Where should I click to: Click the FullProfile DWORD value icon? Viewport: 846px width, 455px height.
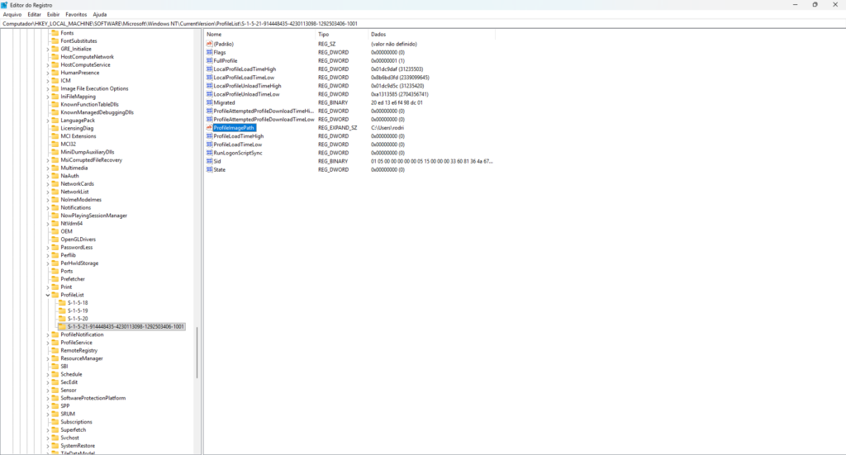pyautogui.click(x=209, y=60)
